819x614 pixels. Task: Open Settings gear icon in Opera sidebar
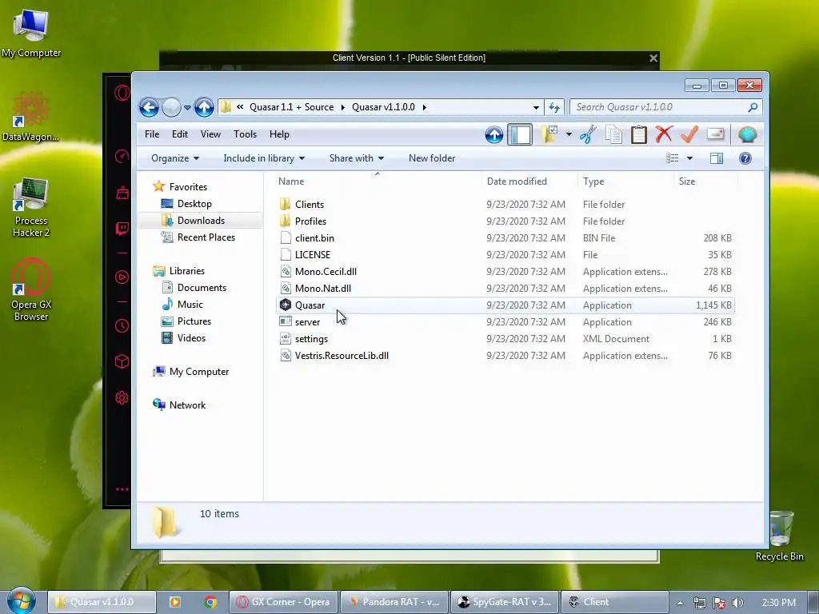click(x=122, y=398)
